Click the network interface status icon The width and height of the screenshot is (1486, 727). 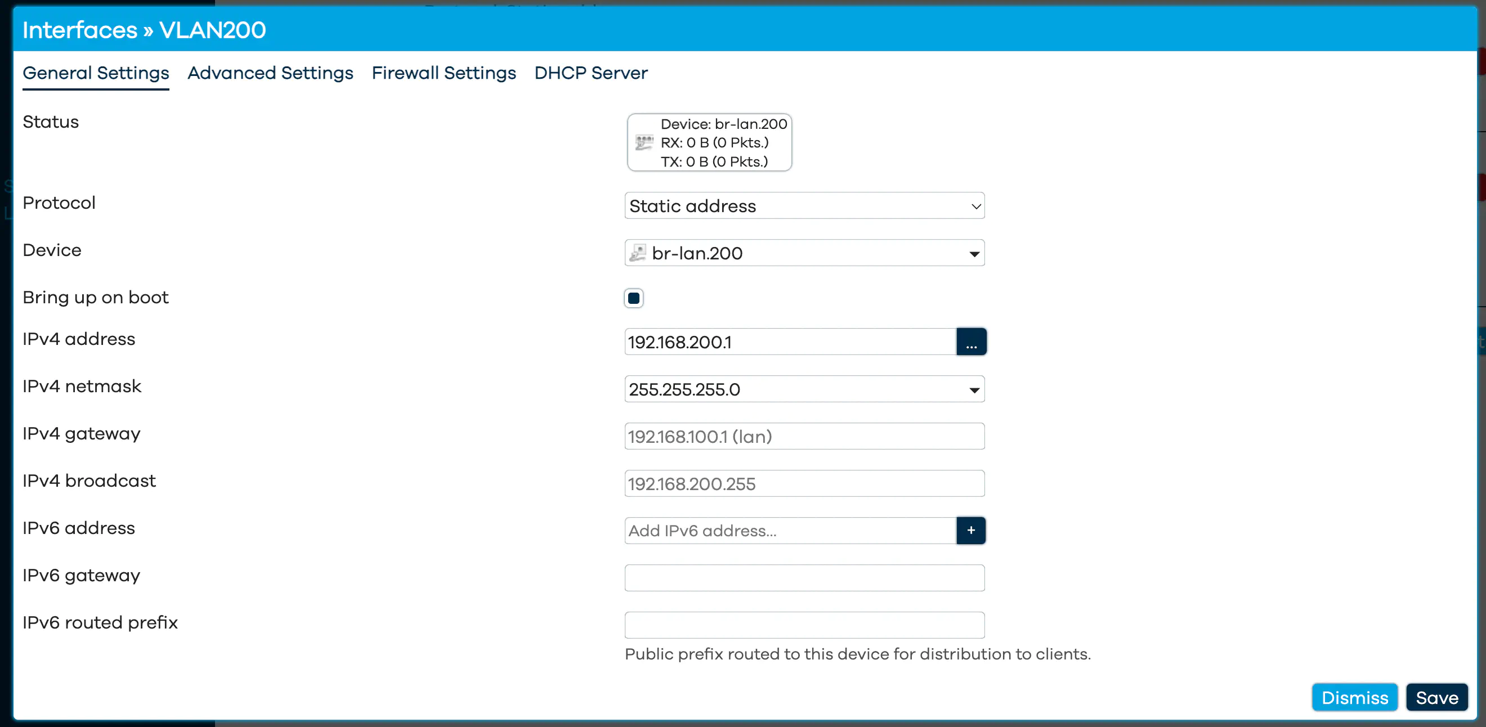644,142
